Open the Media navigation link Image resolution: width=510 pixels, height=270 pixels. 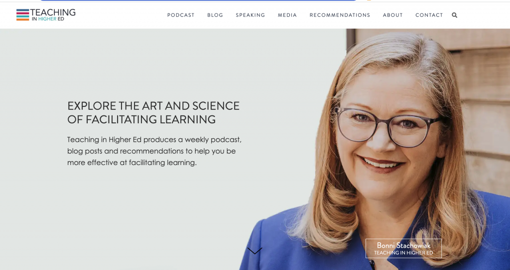pos(287,15)
